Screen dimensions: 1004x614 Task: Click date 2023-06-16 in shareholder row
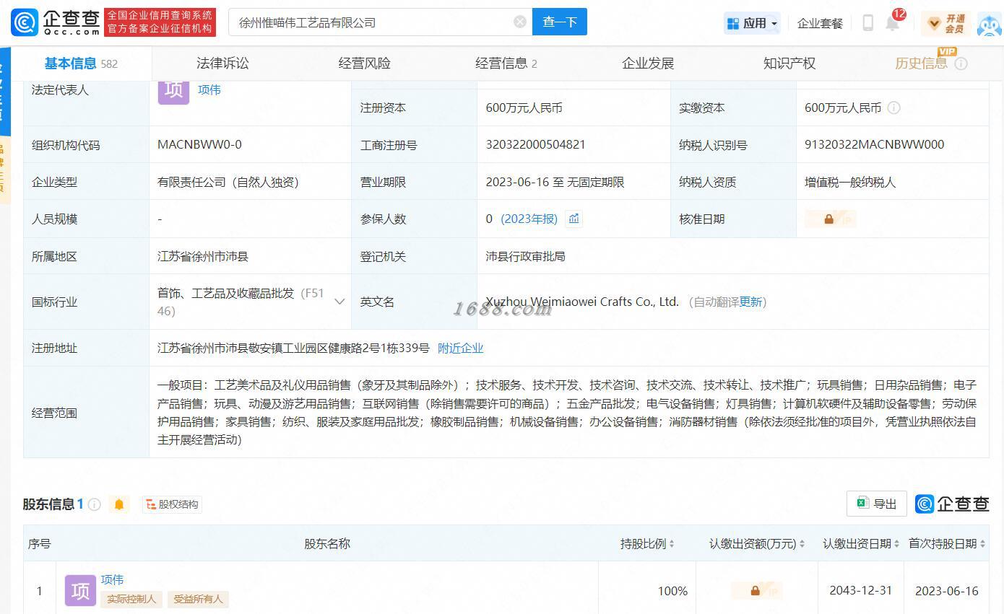pyautogui.click(x=947, y=591)
